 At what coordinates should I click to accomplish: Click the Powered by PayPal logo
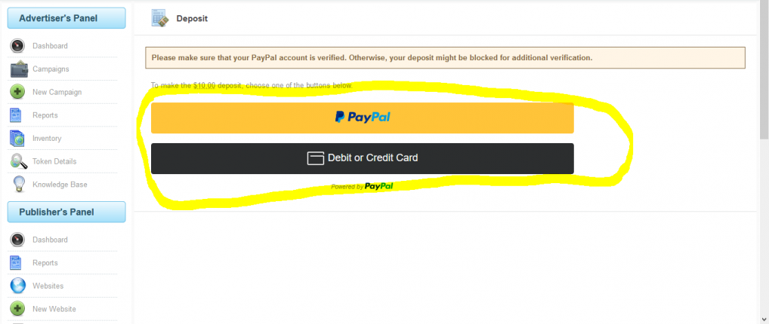[362, 186]
